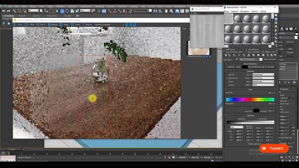Click the Chamfer modifier button

point(290,53)
